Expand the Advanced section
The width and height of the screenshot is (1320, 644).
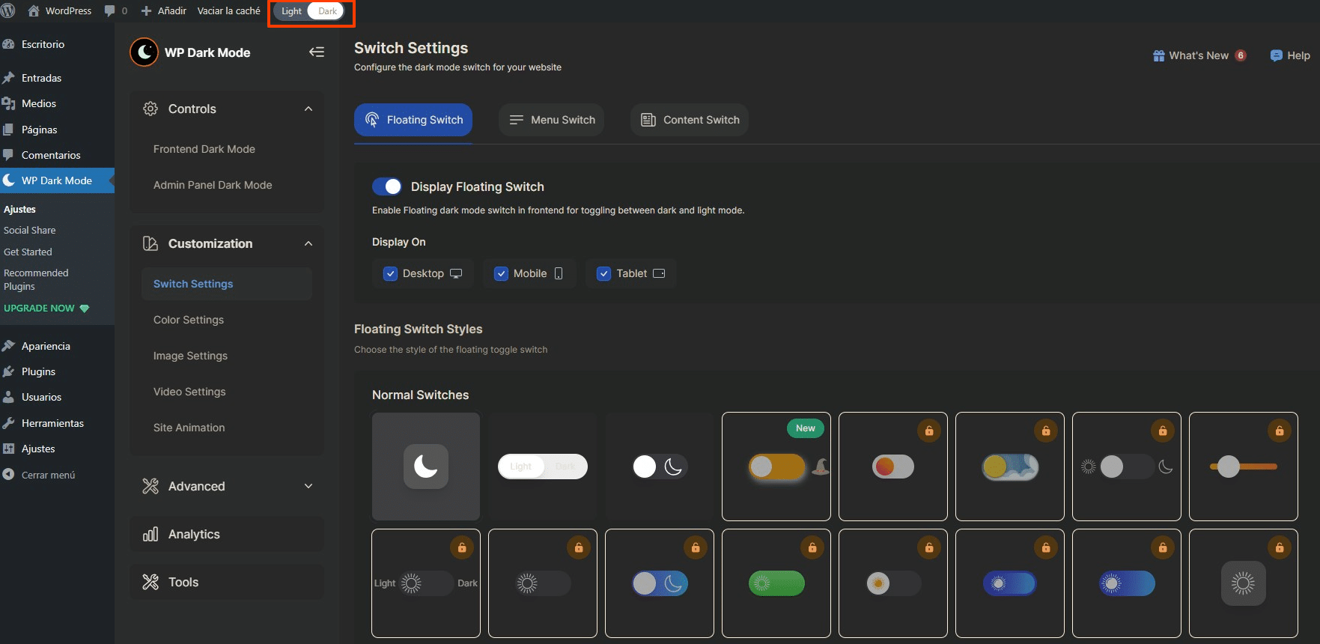[308, 486]
